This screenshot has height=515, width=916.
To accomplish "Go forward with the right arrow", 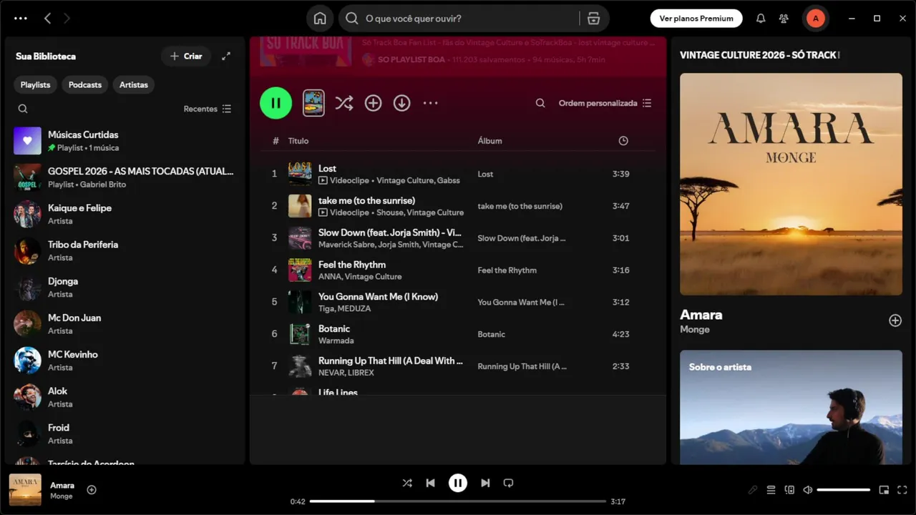I will 67,19.
